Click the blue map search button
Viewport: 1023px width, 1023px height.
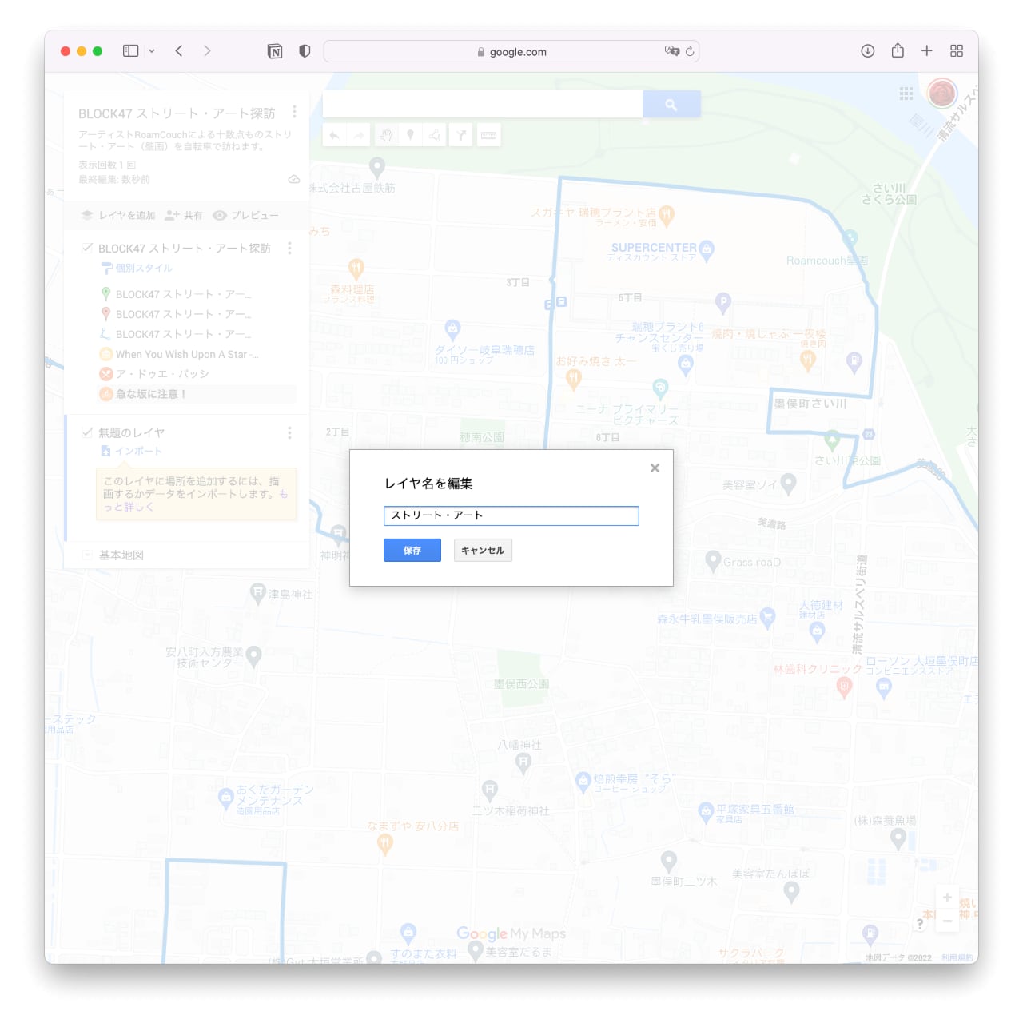click(671, 105)
